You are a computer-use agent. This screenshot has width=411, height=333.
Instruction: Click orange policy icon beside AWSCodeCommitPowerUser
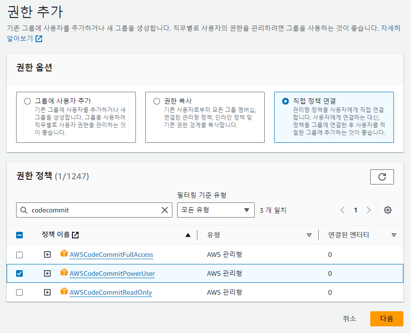click(x=64, y=272)
